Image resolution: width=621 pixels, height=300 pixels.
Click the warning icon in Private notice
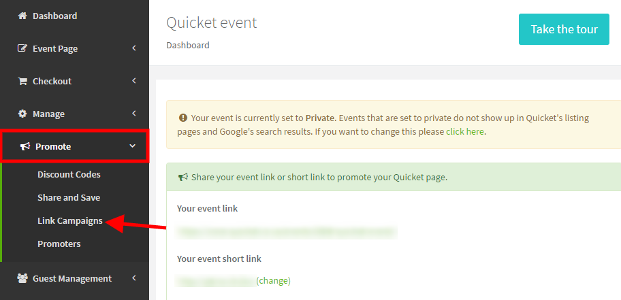tap(183, 118)
